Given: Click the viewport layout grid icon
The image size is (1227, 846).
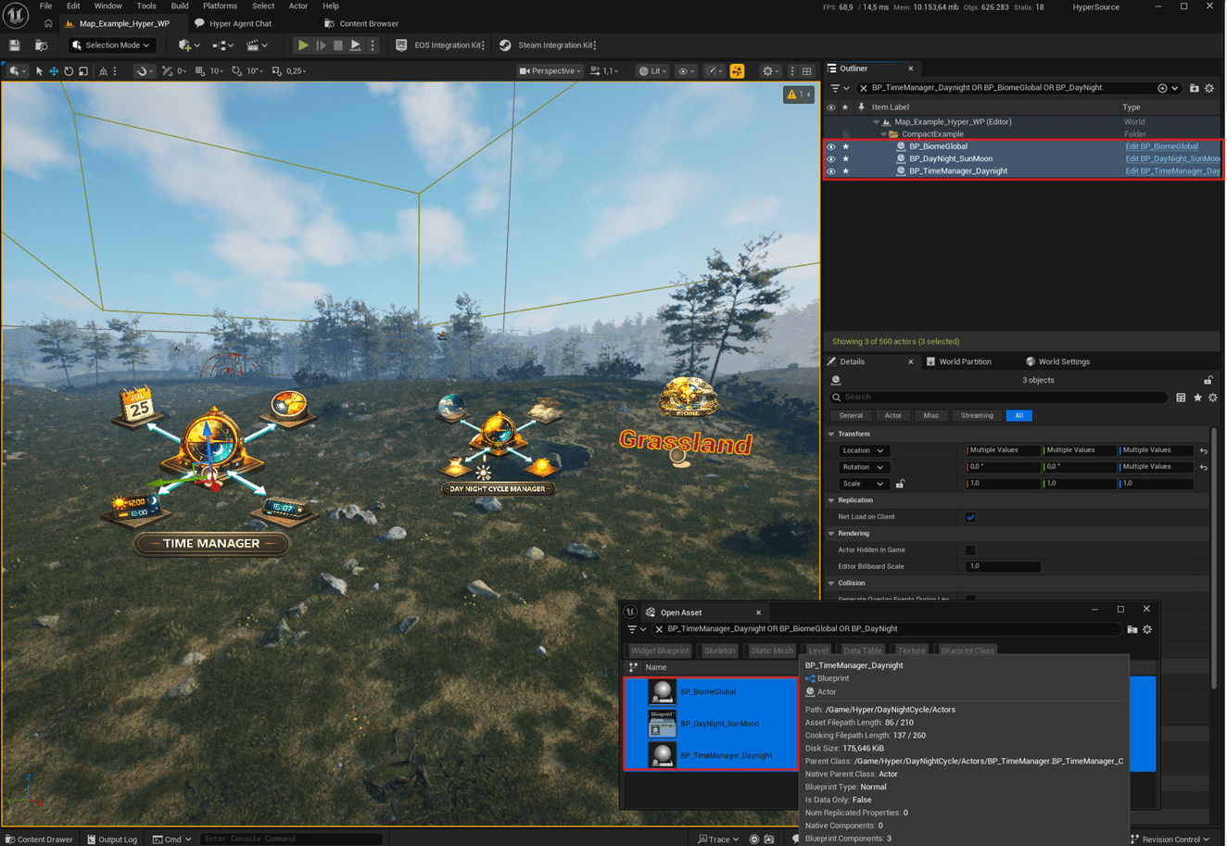Looking at the screenshot, I should (x=807, y=70).
